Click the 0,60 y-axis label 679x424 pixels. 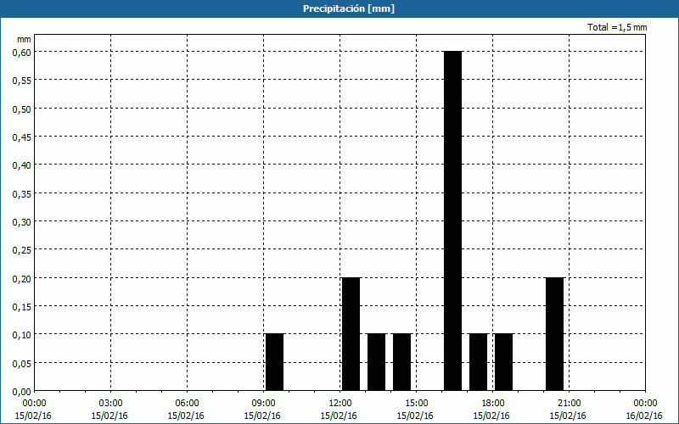22,52
